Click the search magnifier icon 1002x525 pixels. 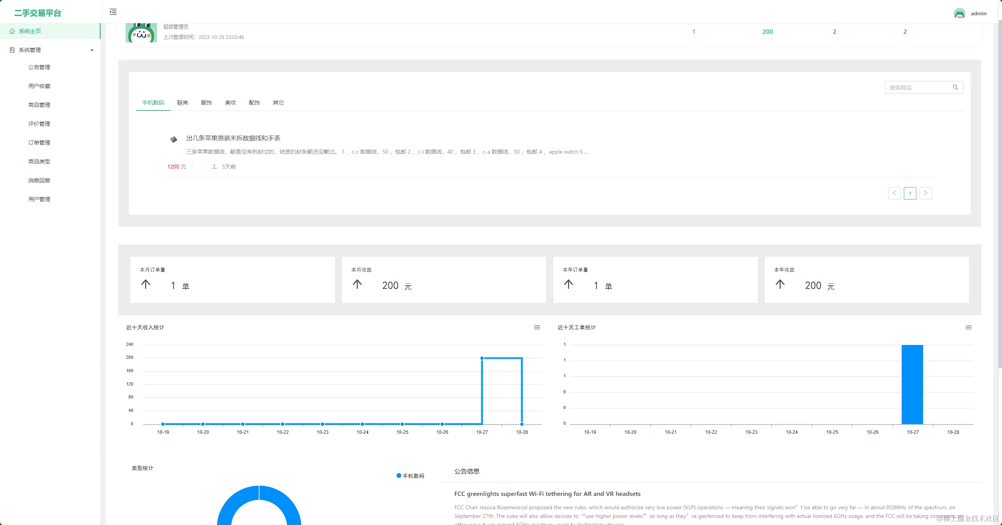point(955,87)
